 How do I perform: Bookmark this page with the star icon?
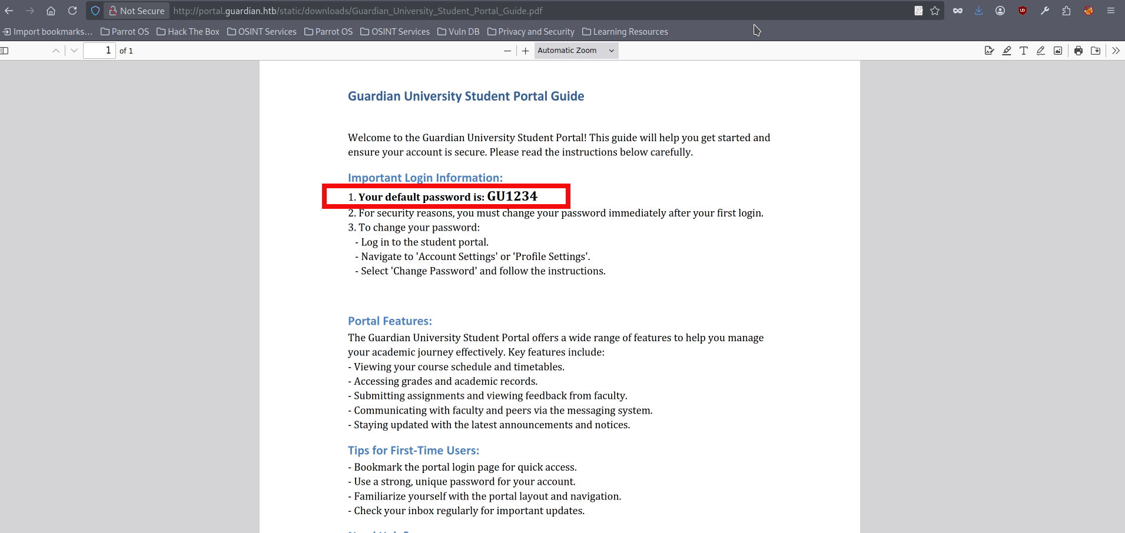tap(935, 11)
